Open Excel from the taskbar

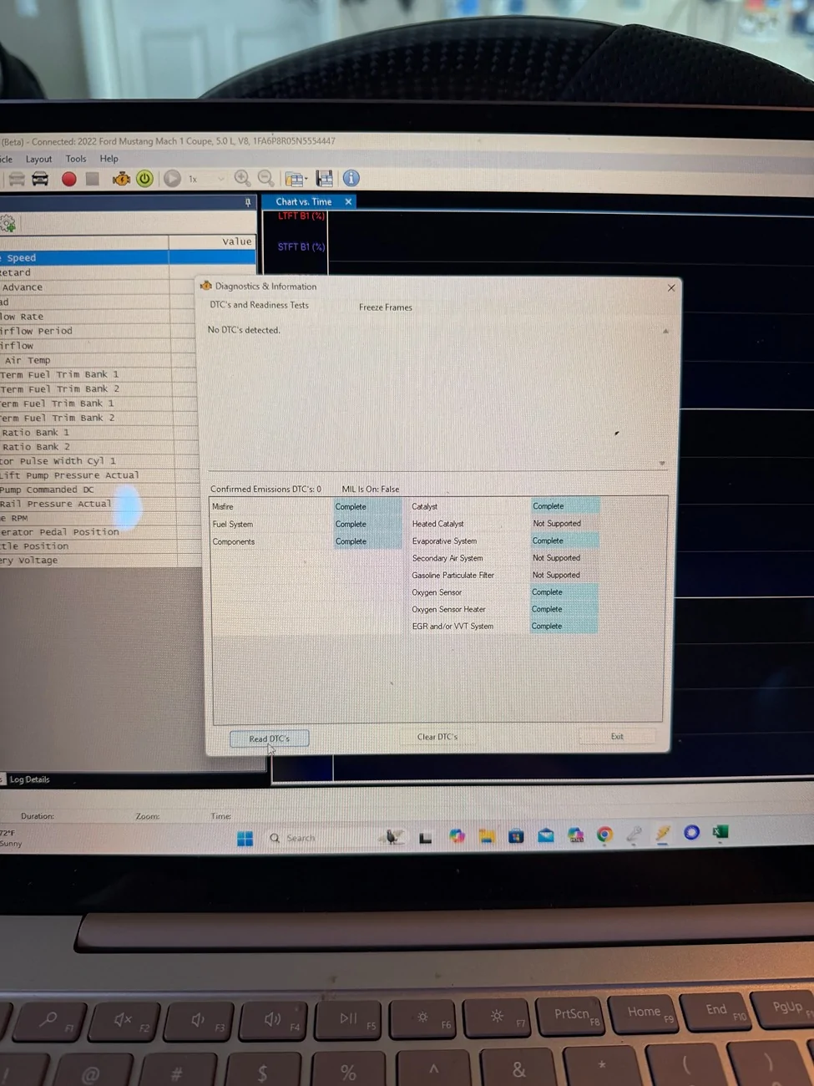[x=720, y=832]
